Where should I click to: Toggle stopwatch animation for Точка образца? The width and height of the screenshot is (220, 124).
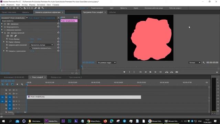[x=7, y=39]
